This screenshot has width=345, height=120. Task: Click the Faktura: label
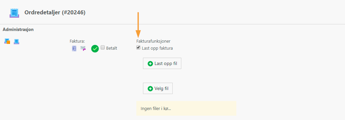[77, 41]
